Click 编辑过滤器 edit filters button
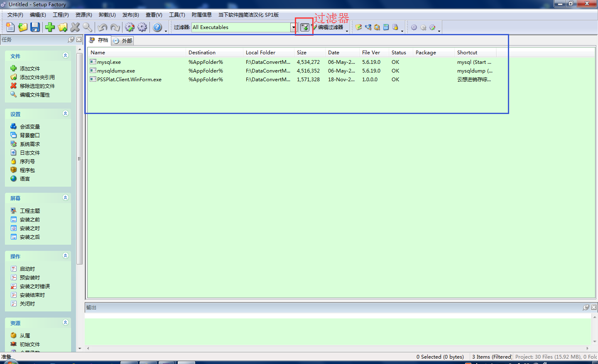The width and height of the screenshot is (598, 364). coord(327,27)
